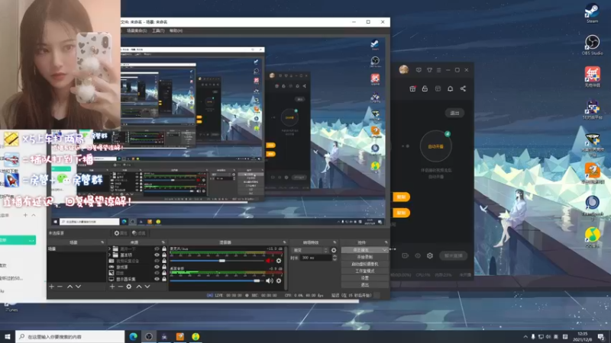Expand 基本项 group in Sources list
611x343 pixels.
tap(110, 255)
